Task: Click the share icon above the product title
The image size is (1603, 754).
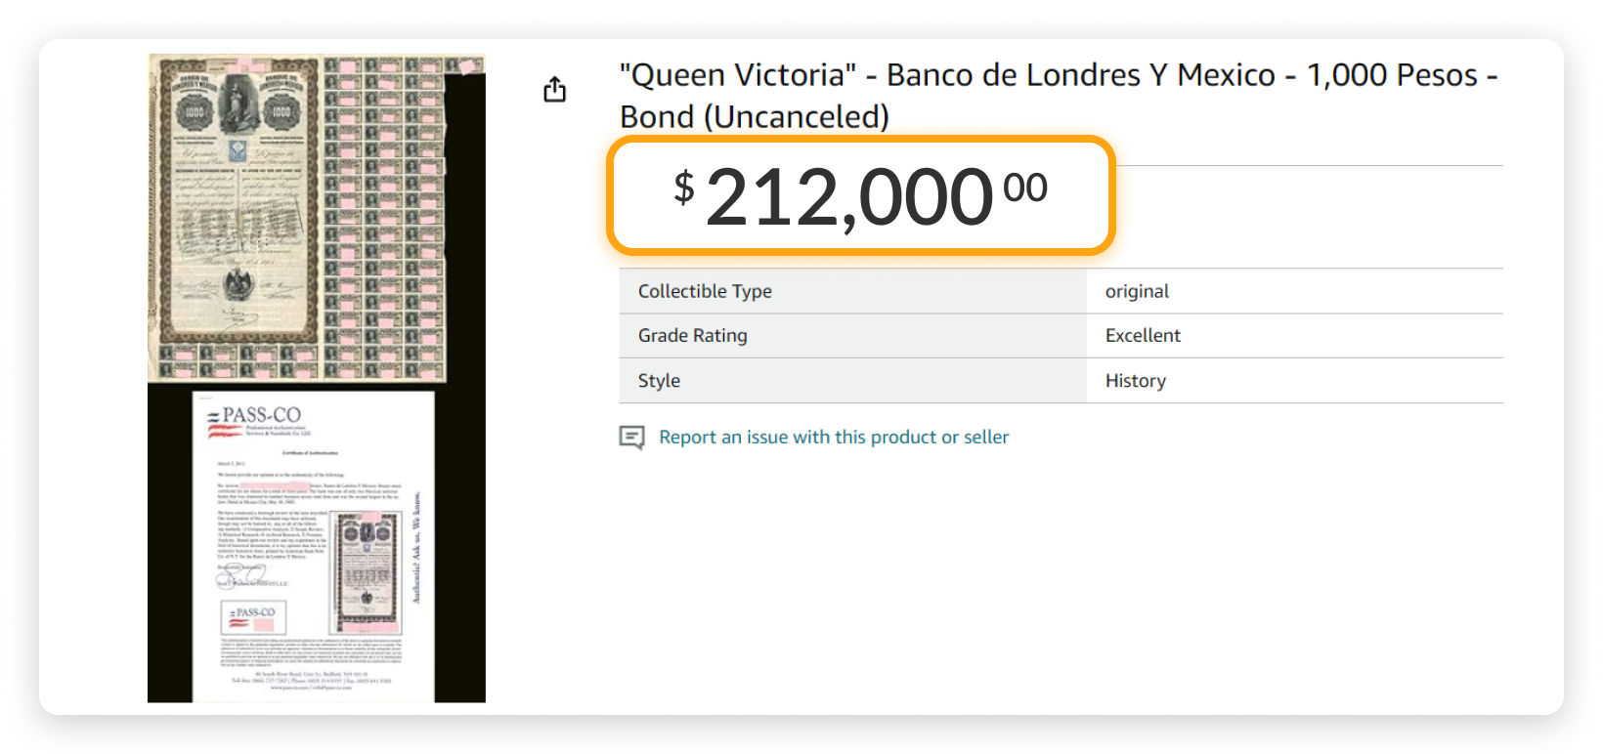Action: click(x=555, y=88)
